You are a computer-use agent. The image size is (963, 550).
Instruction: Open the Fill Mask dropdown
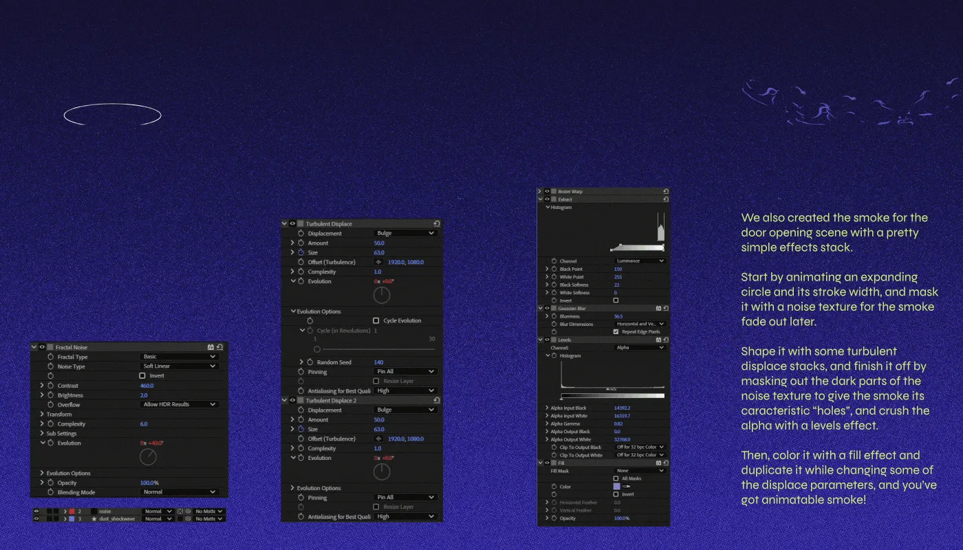640,471
